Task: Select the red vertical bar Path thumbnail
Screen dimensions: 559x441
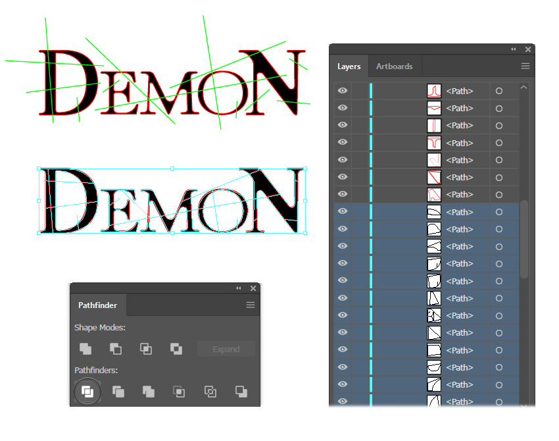Action: 434,126
